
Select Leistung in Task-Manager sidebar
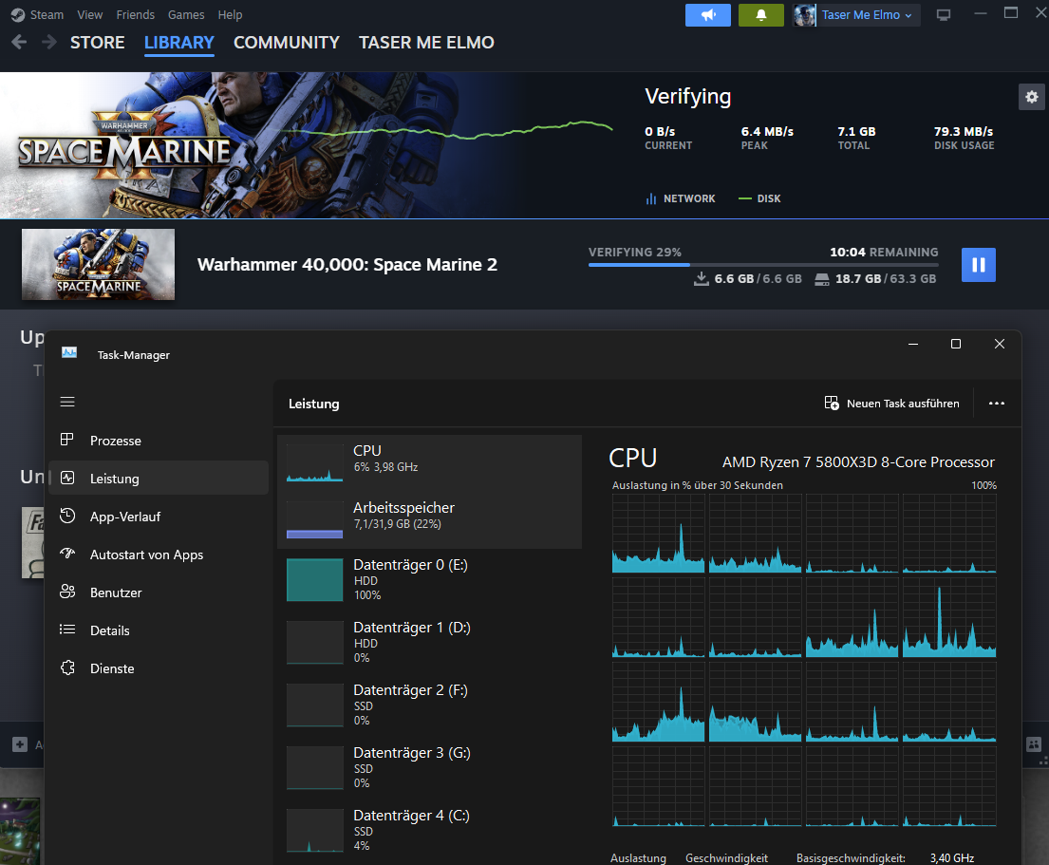[x=159, y=479]
